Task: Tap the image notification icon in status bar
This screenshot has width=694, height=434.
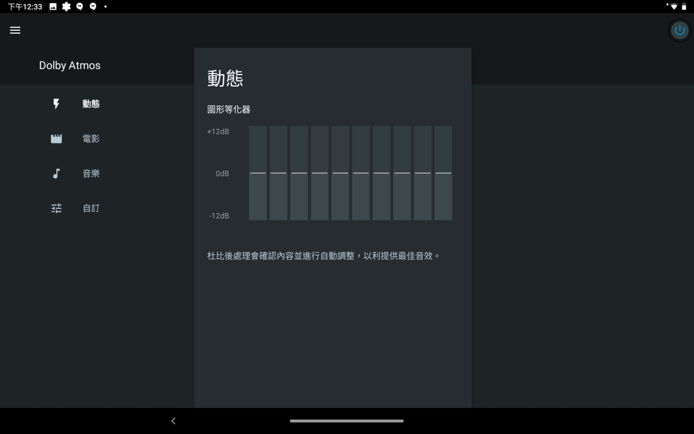Action: tap(53, 6)
